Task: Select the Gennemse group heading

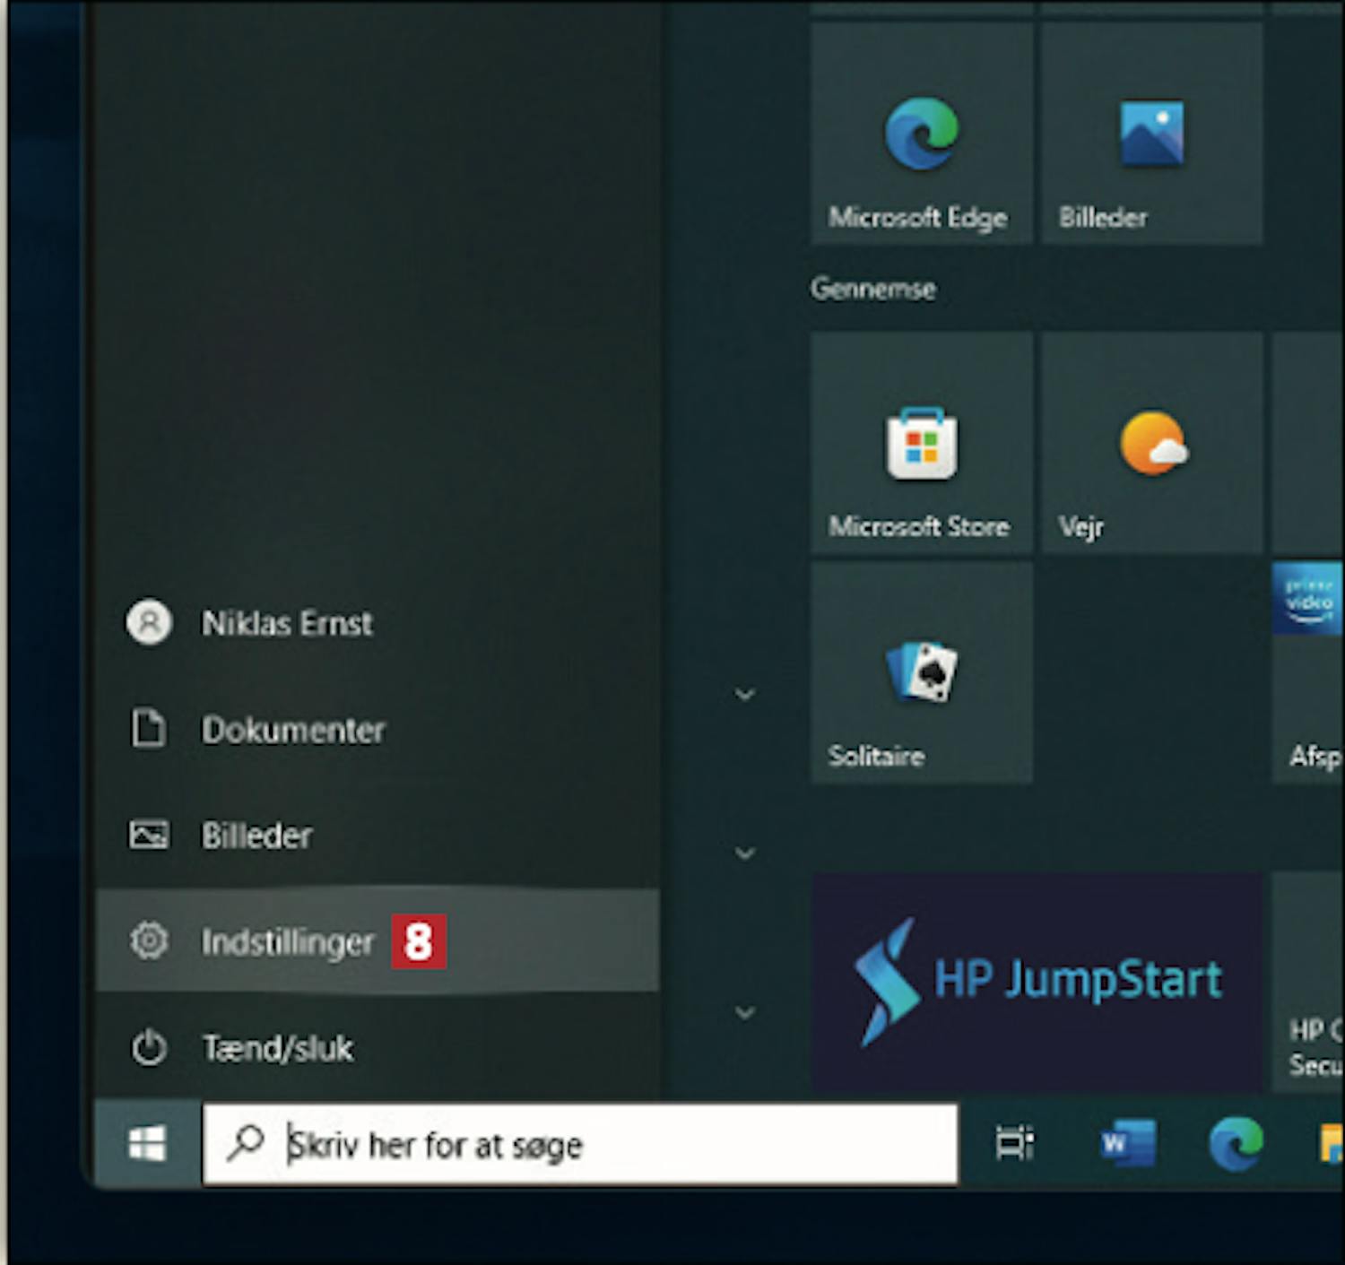Action: tap(872, 289)
